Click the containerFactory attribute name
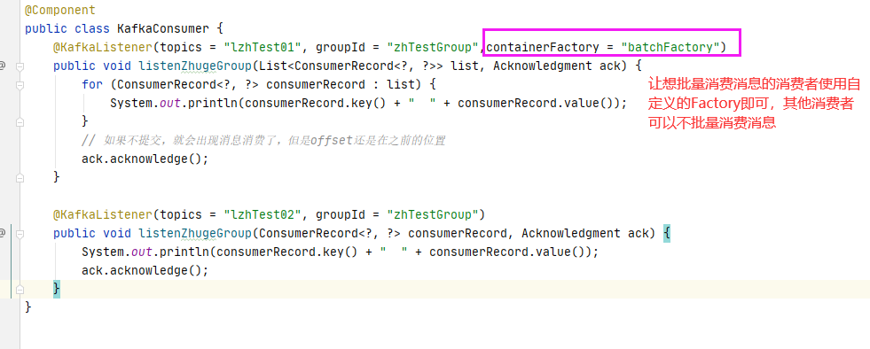Screen dimensions: 870x349 [543, 47]
